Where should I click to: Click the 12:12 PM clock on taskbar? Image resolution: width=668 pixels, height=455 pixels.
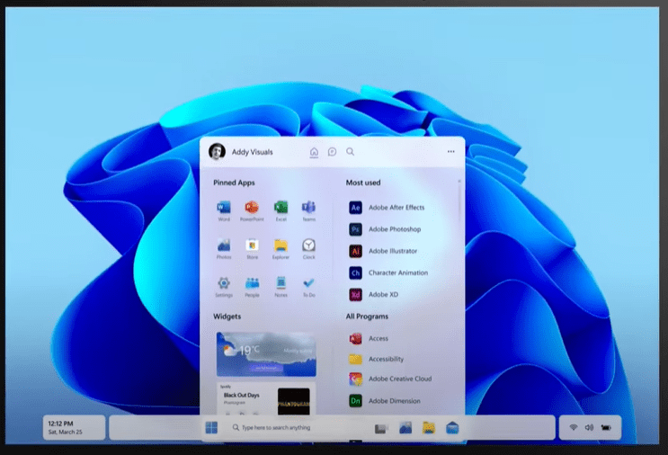pos(74,427)
